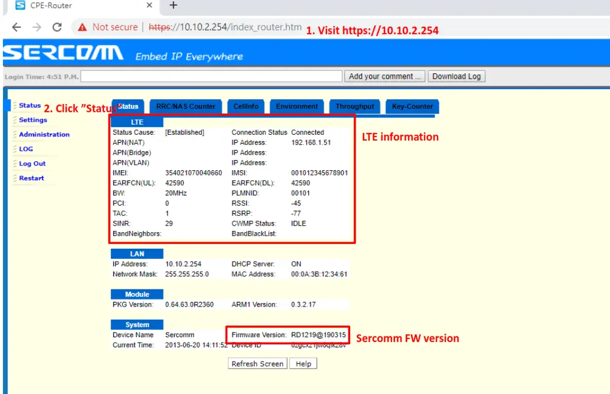Open the Settings section in the sidebar
This screenshot has width=610, height=394.
32,120
